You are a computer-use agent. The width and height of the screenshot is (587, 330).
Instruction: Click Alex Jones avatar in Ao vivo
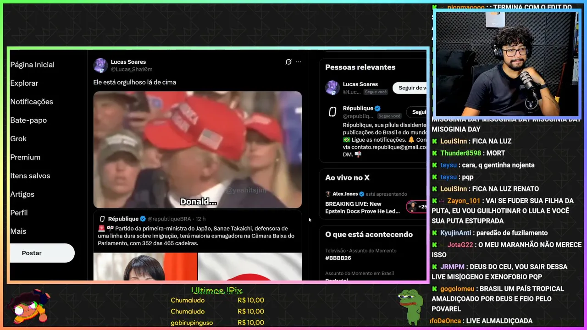328,194
